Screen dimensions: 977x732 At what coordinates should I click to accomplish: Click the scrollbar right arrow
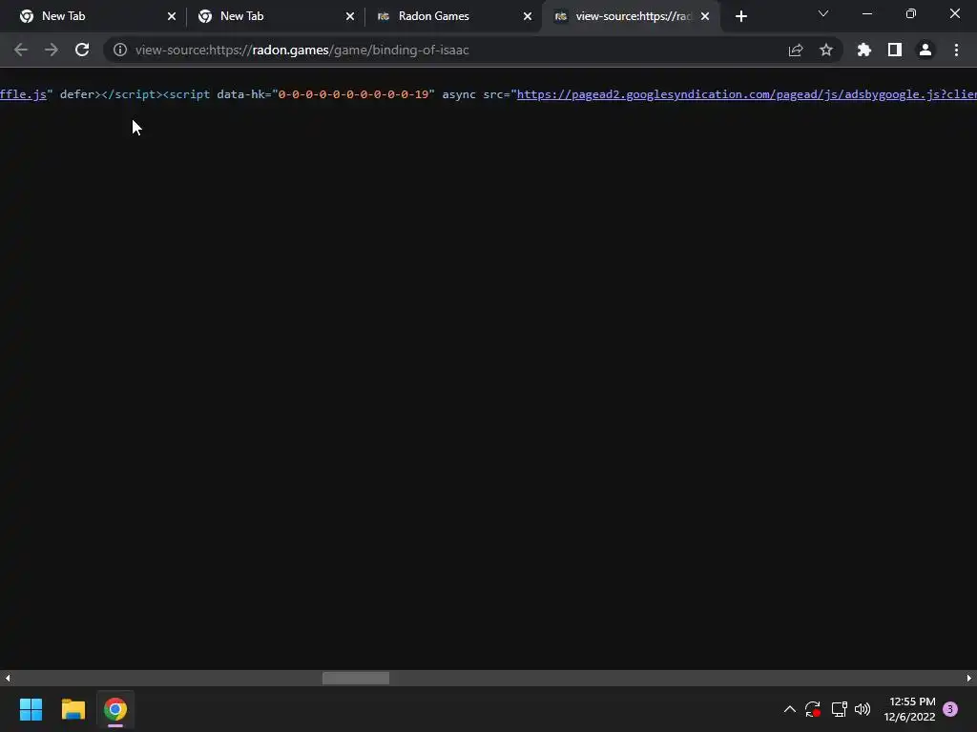(x=969, y=678)
